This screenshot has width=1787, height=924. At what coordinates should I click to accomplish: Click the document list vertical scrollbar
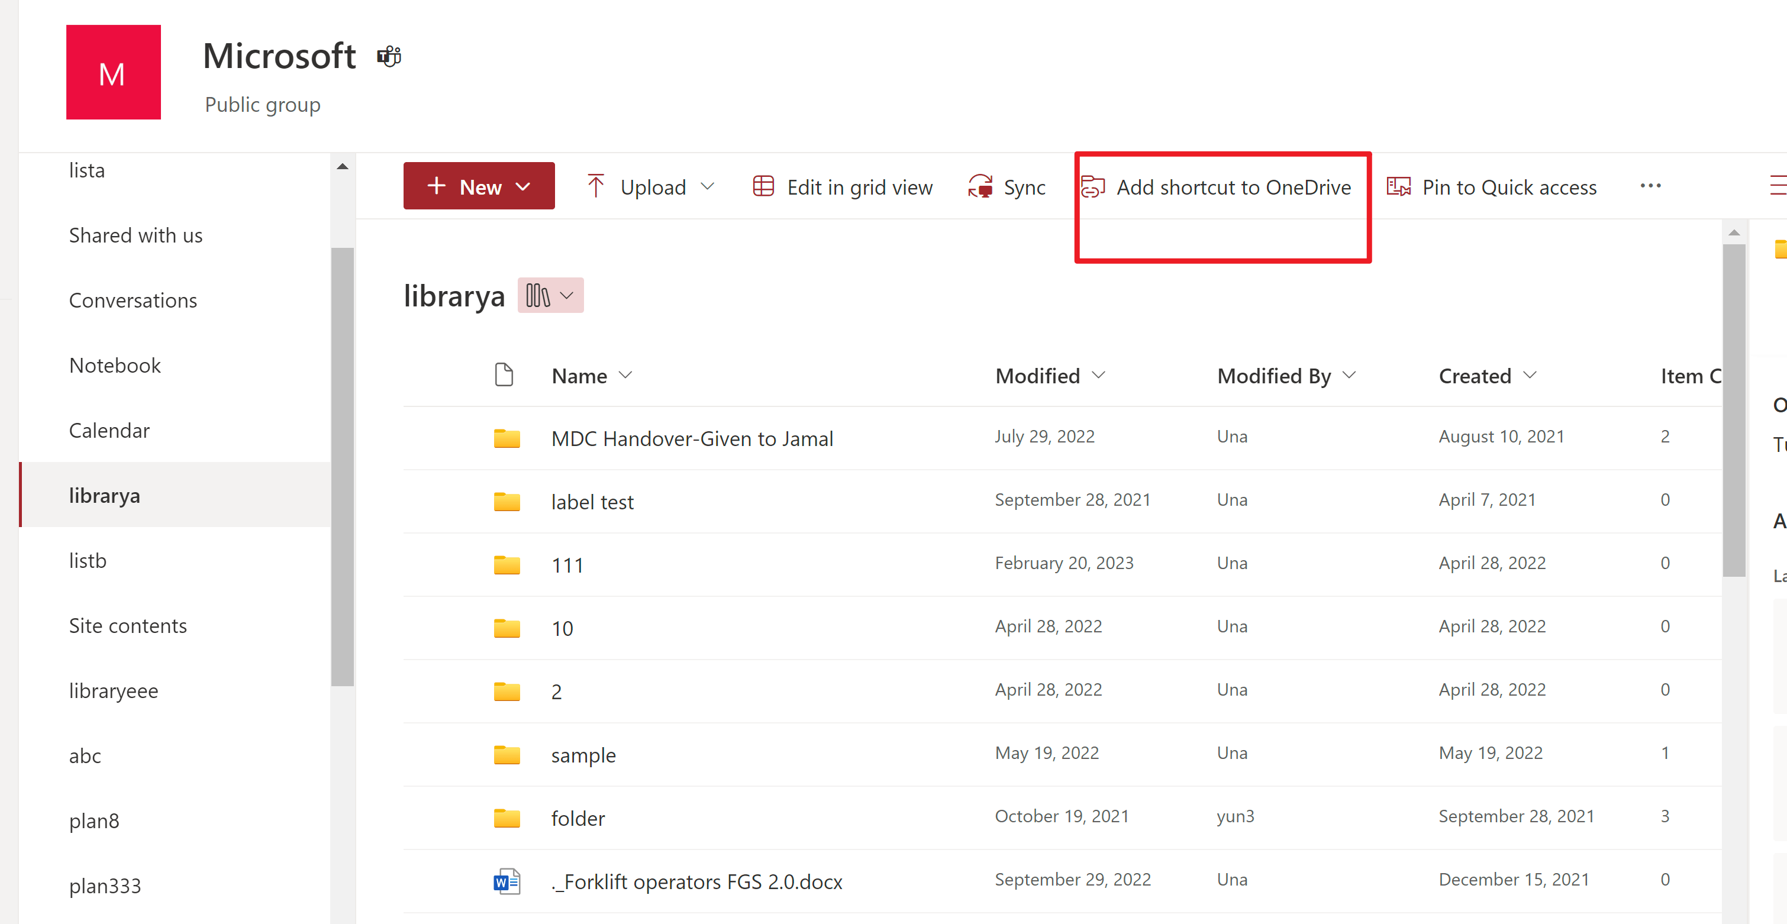[x=1734, y=409]
